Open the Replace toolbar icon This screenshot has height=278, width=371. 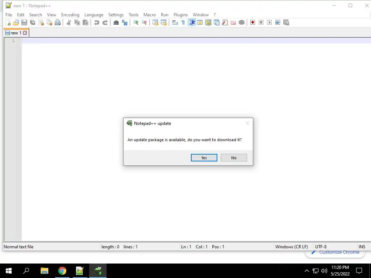click(x=125, y=23)
